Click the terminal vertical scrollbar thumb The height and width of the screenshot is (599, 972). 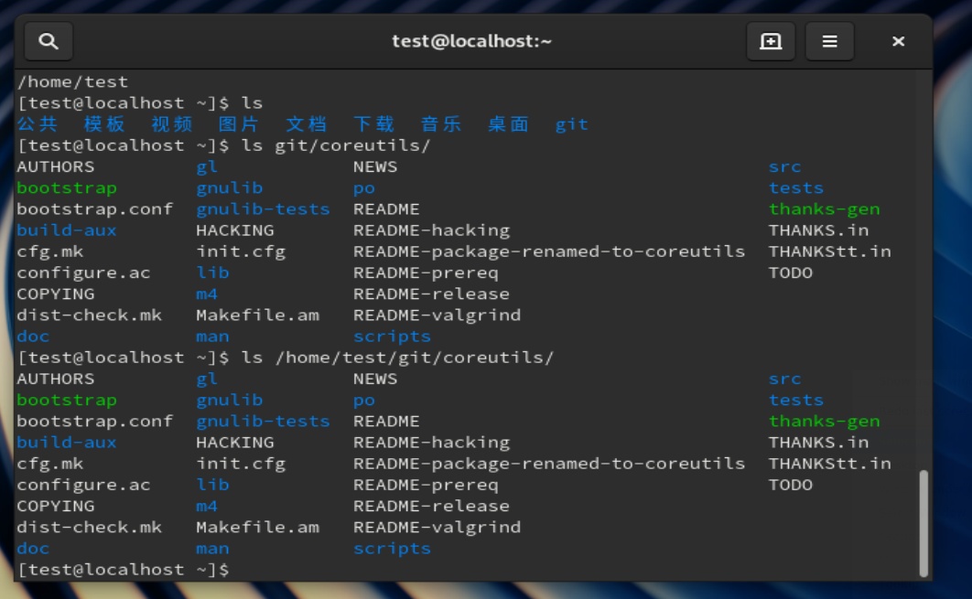[x=923, y=523]
